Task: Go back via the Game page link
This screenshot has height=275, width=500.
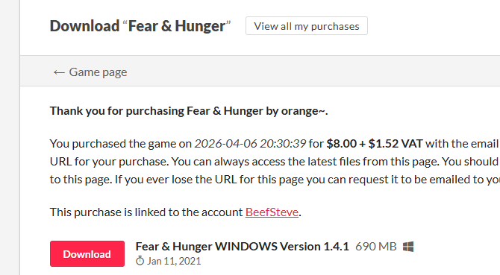Action: coord(98,72)
